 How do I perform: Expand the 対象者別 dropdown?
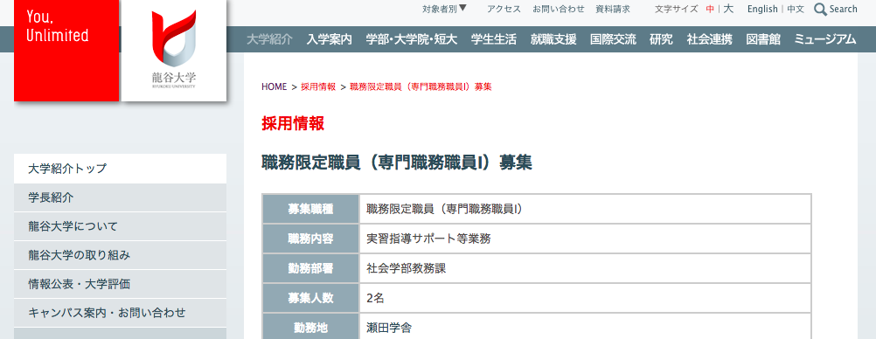[x=444, y=9]
